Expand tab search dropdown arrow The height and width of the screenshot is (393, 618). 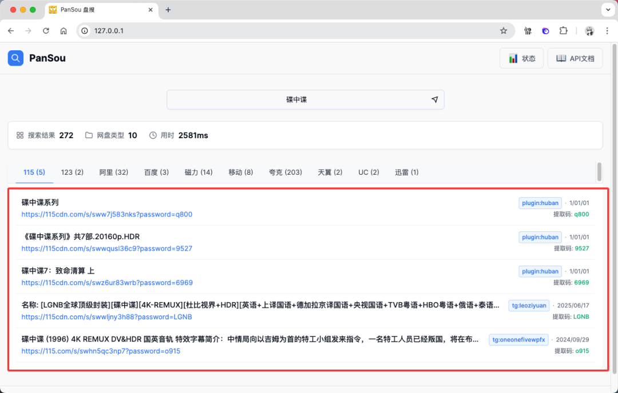pos(607,10)
